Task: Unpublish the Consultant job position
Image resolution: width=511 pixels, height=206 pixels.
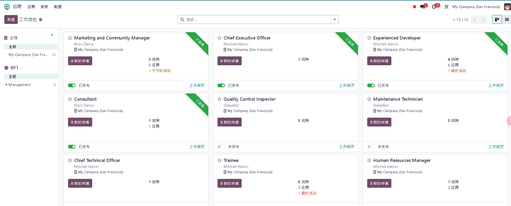Action: [72, 147]
